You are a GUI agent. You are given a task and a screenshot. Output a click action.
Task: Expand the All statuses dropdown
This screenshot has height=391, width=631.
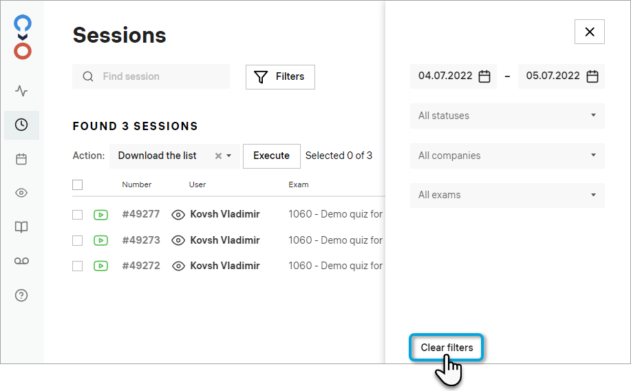pyautogui.click(x=507, y=116)
